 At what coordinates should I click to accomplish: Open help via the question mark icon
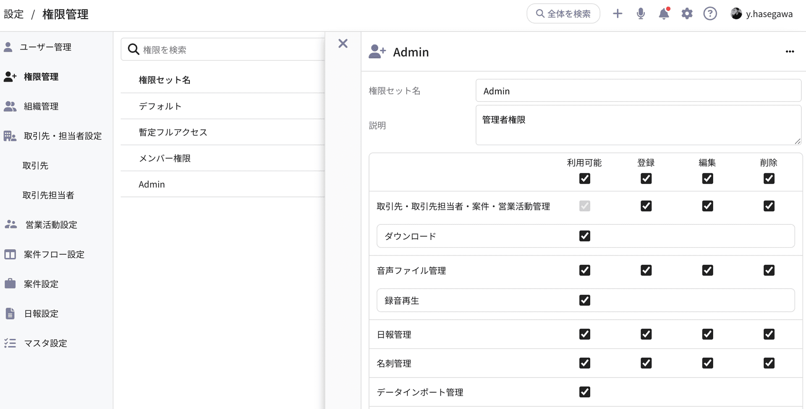point(710,13)
